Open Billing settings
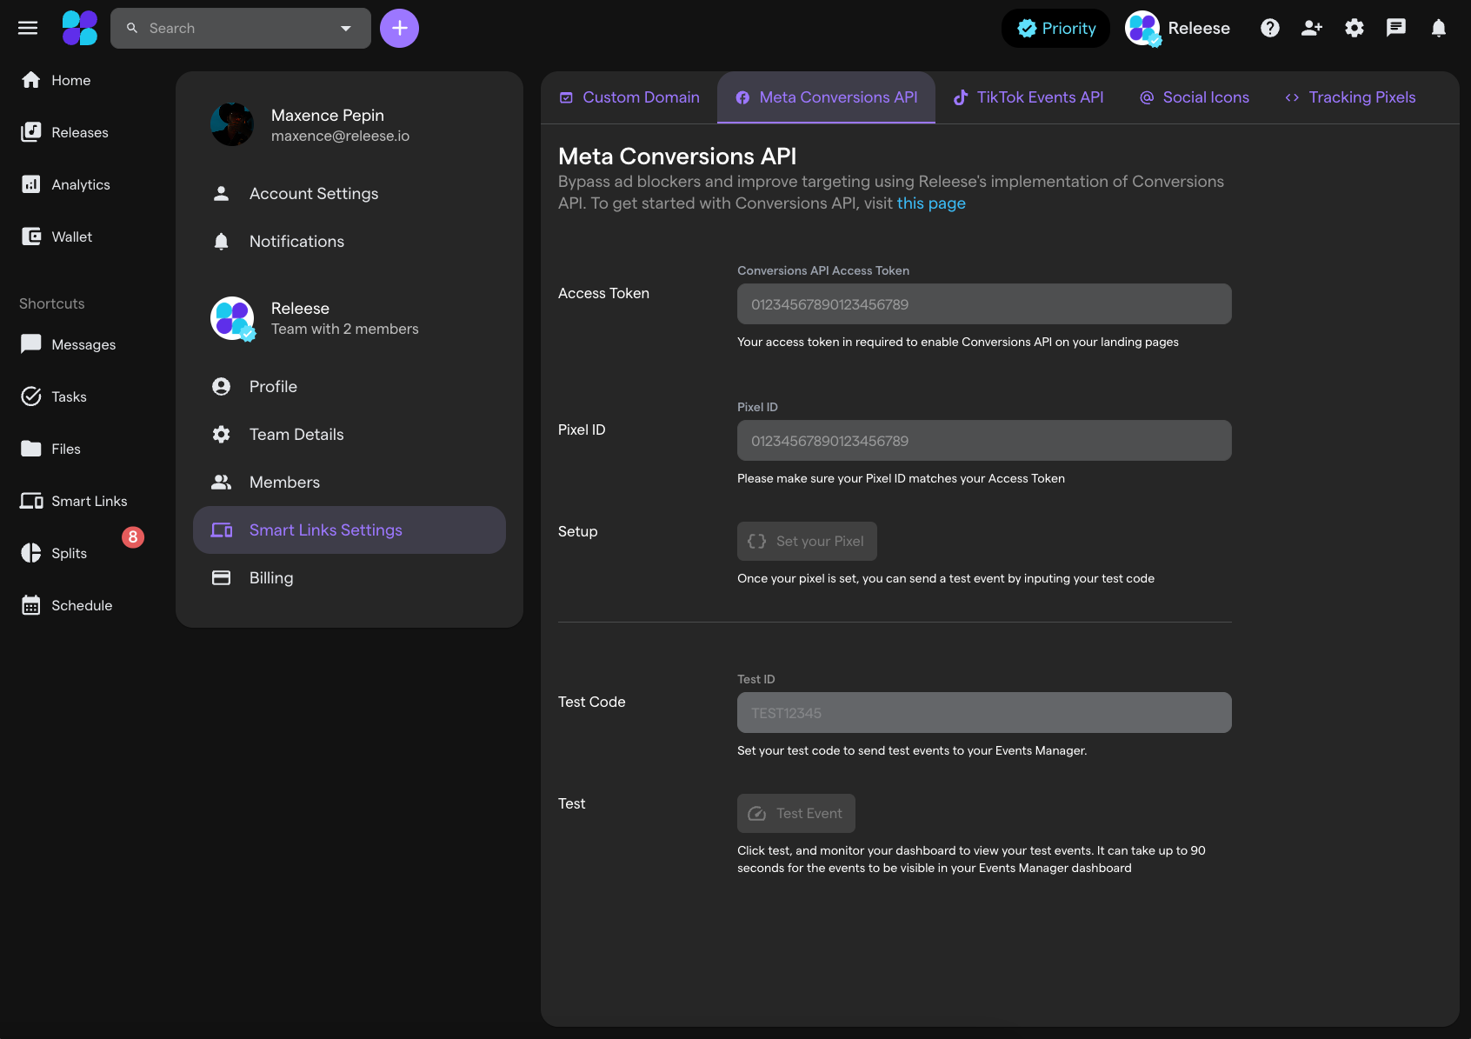 tap(349, 577)
